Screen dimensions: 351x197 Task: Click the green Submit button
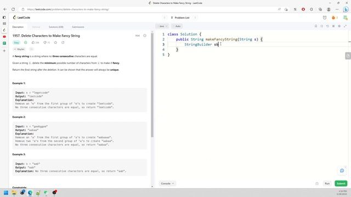(341, 183)
